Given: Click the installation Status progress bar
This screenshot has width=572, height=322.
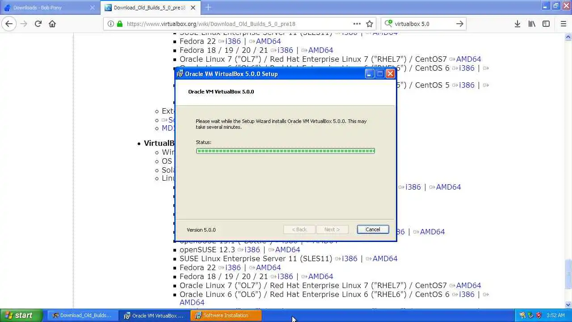Looking at the screenshot, I should (x=285, y=151).
